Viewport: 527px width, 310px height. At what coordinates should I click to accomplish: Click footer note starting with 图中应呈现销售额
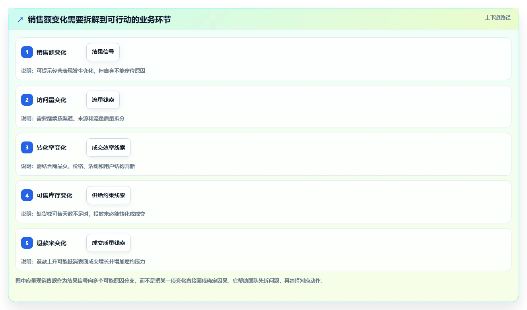[x=169, y=281]
